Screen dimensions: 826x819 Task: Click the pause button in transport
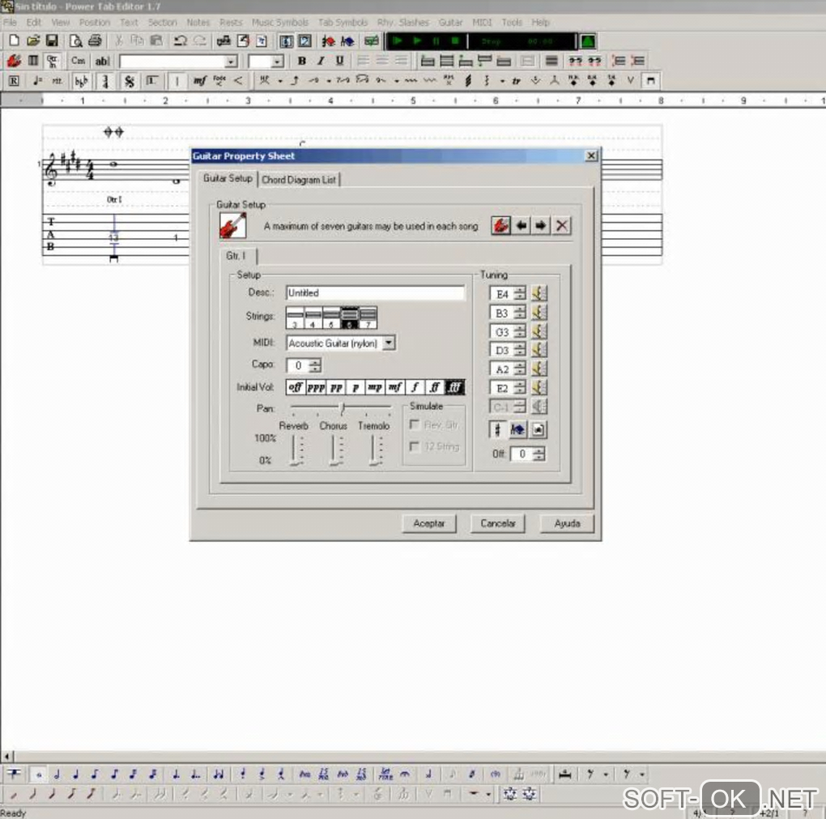(436, 41)
